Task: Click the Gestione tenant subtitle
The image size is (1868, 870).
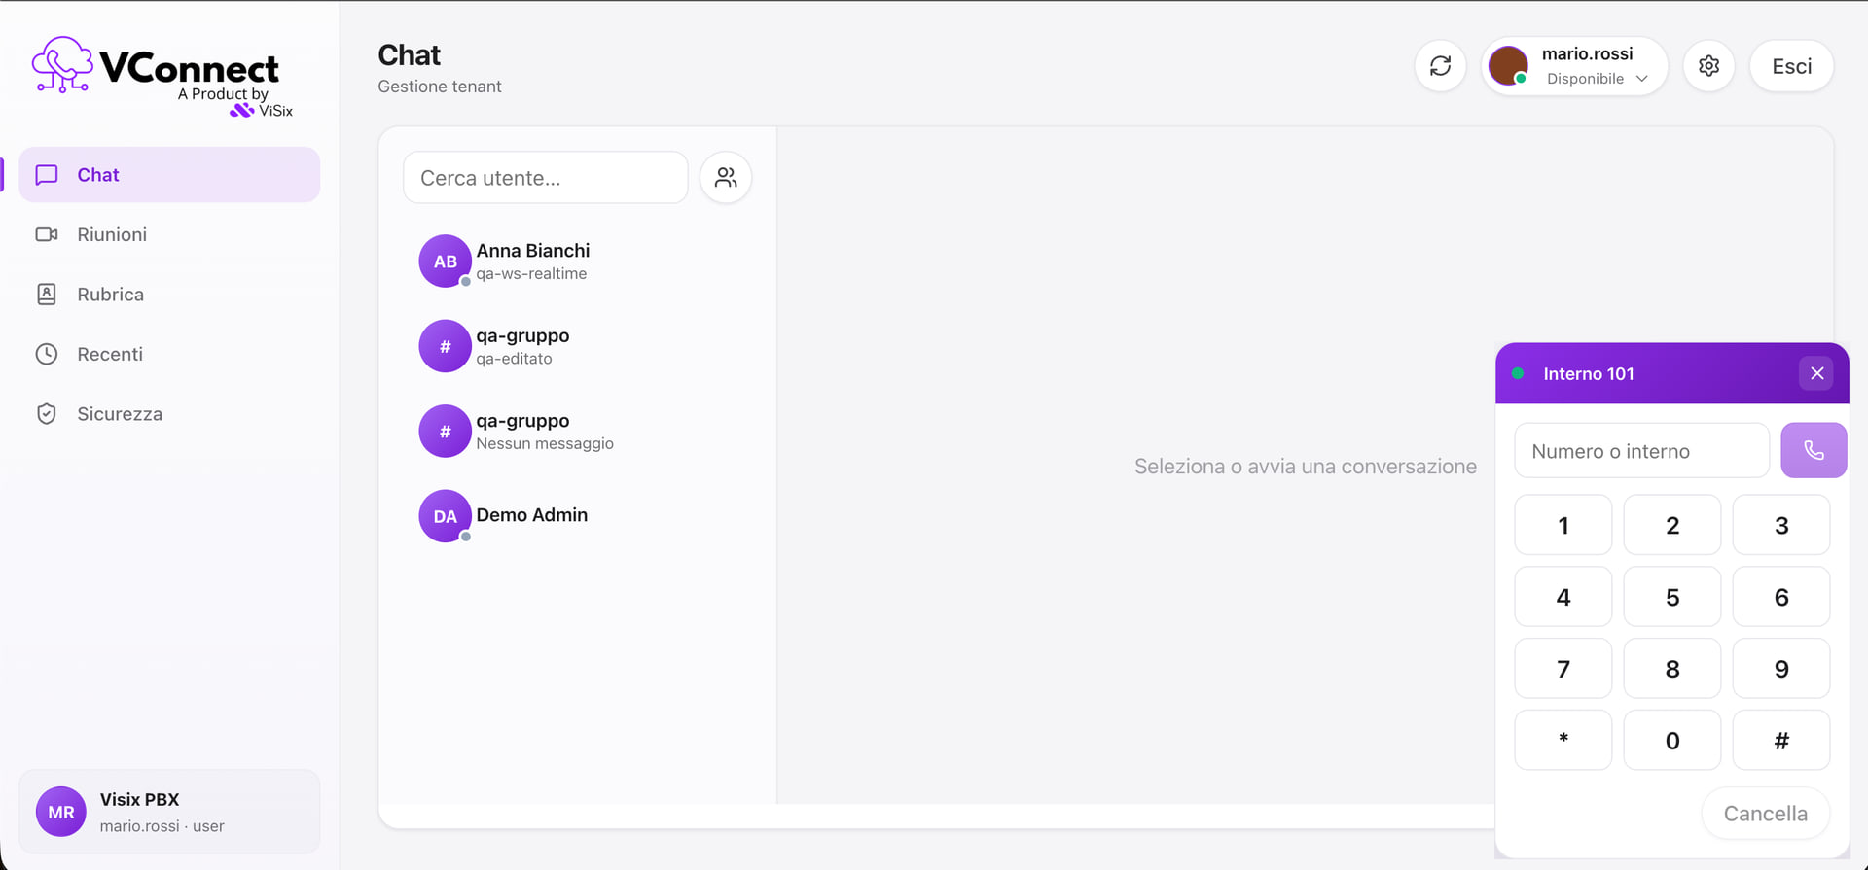Action: [x=440, y=87]
